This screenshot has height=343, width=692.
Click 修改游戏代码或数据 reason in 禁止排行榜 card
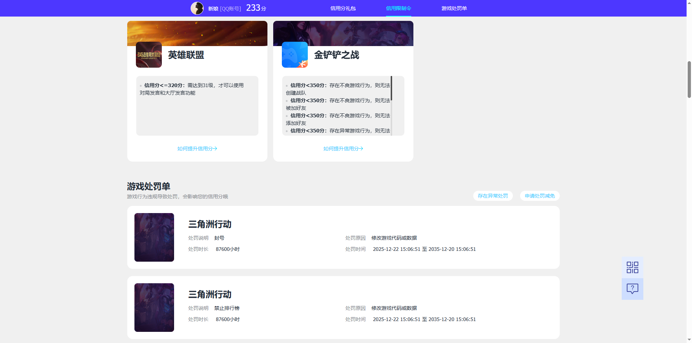pos(394,308)
